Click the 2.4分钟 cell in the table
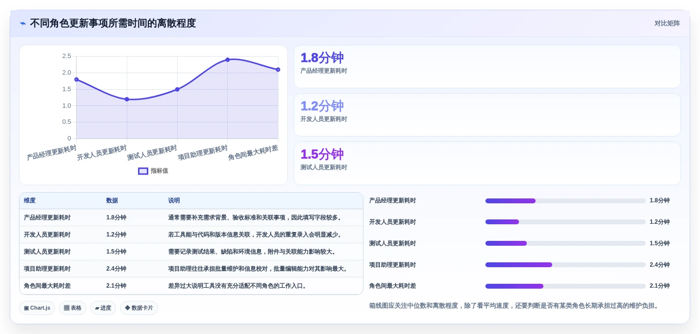This screenshot has height=334, width=700. point(116,269)
